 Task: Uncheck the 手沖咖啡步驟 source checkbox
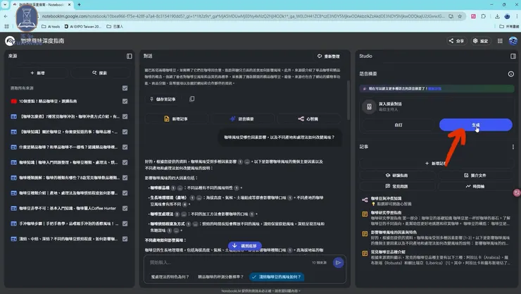pos(125,223)
